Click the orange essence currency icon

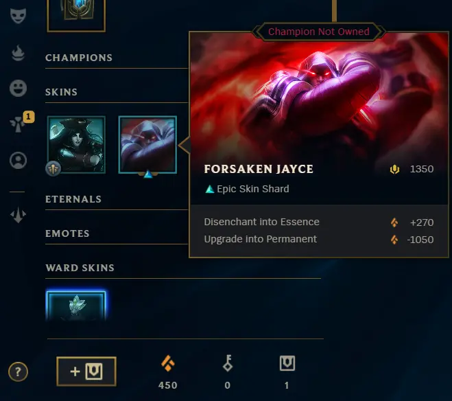[x=168, y=363]
